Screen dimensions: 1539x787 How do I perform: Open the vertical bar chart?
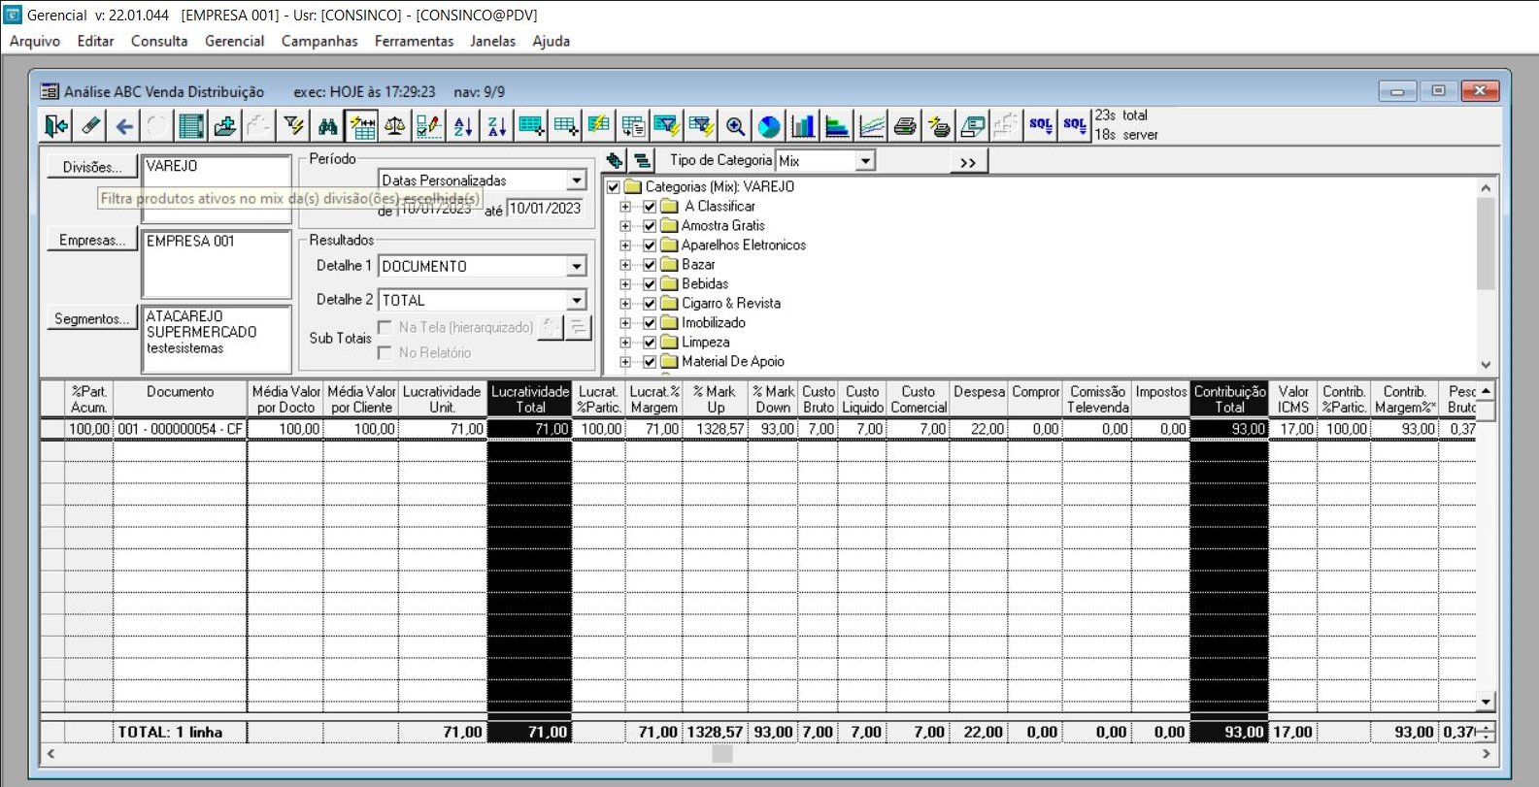click(x=803, y=125)
